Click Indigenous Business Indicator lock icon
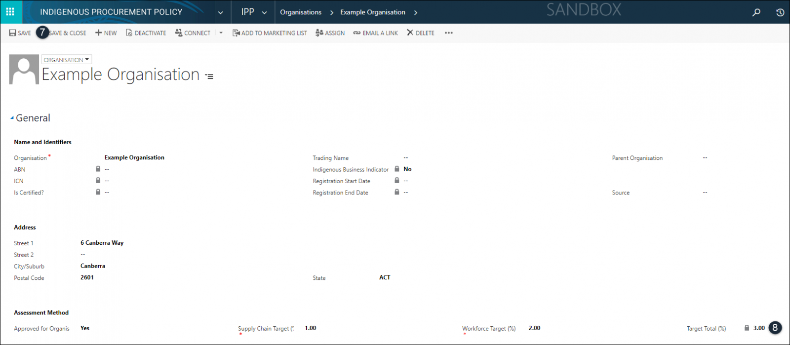 pyautogui.click(x=397, y=169)
